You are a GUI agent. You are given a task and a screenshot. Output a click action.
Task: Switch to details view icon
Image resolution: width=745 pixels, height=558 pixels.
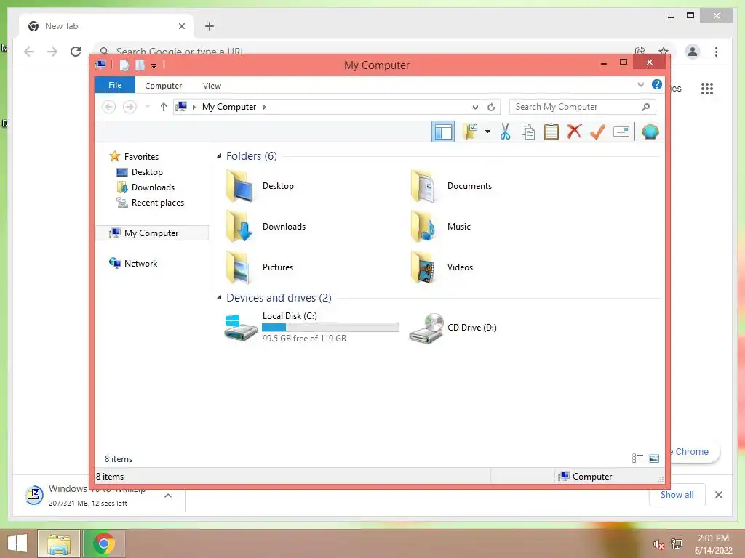tap(637, 458)
